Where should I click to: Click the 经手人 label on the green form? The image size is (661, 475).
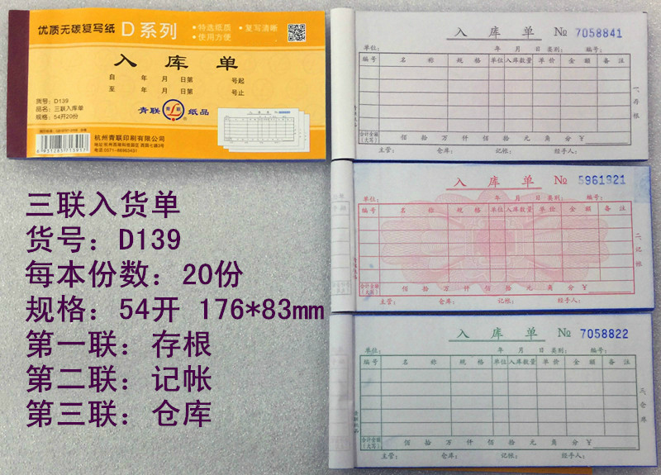573,456
